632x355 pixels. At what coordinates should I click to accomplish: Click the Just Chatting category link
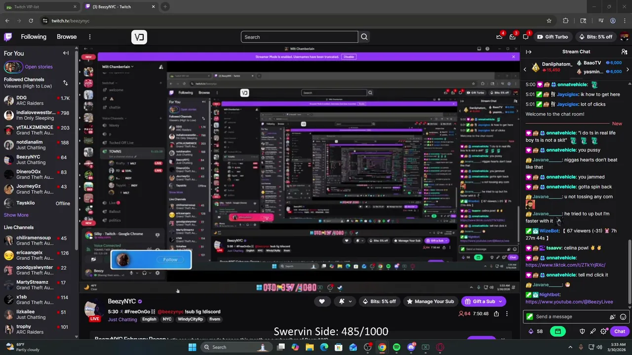click(122, 319)
